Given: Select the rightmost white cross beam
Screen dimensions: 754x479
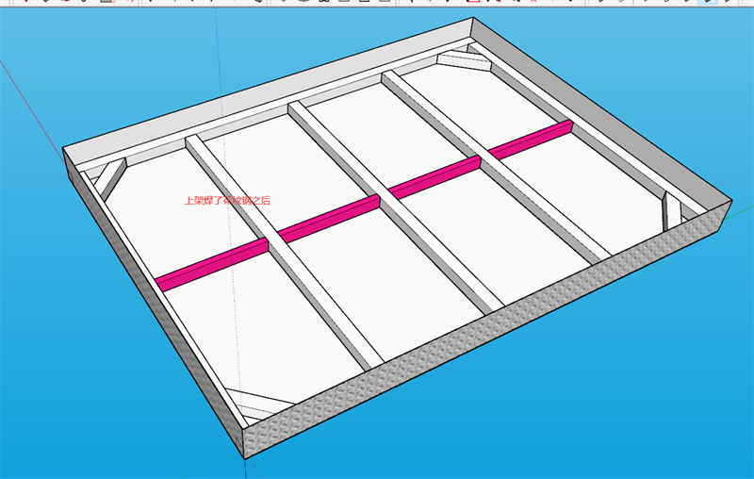Looking at the screenshot, I should [500, 160].
